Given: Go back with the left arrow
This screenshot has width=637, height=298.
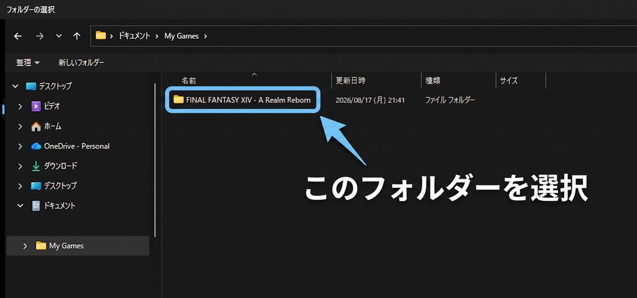Looking at the screenshot, I should point(18,36).
